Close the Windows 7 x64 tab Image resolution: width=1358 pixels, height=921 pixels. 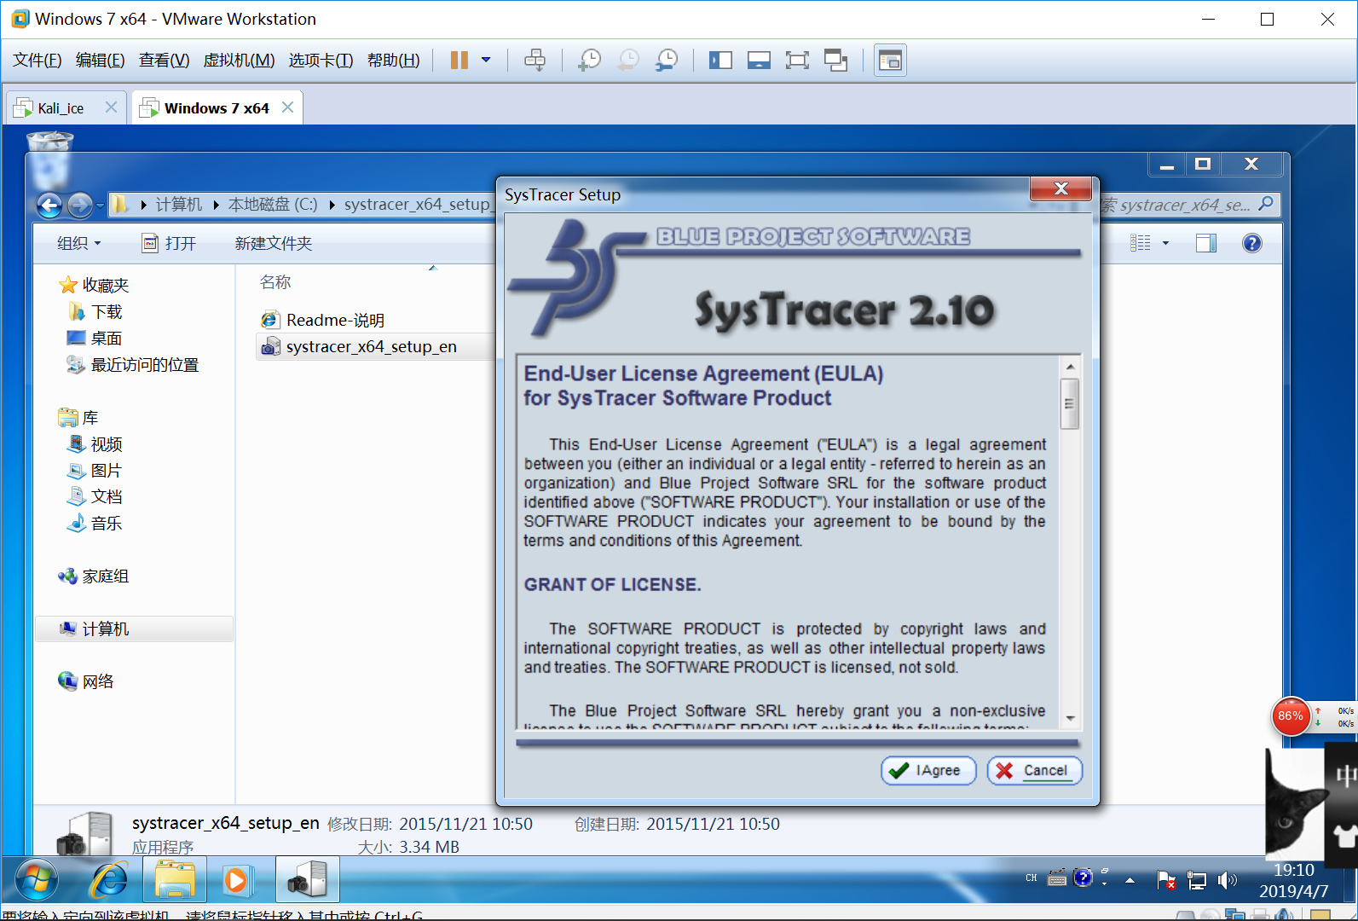point(287,107)
